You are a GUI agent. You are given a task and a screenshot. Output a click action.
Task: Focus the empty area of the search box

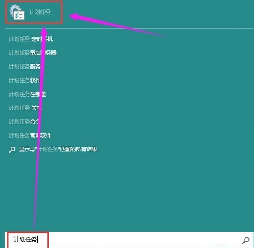[144, 240]
